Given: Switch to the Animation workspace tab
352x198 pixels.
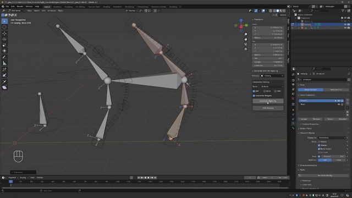Looking at the screenshot, I should click(117, 7).
